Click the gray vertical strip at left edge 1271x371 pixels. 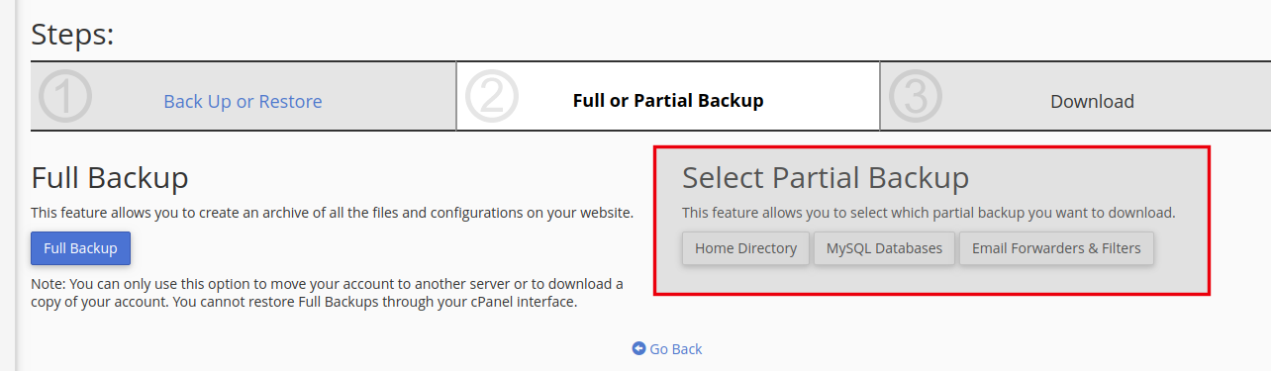pos(8,185)
